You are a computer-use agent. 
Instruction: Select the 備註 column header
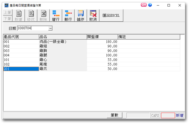coord(148,37)
